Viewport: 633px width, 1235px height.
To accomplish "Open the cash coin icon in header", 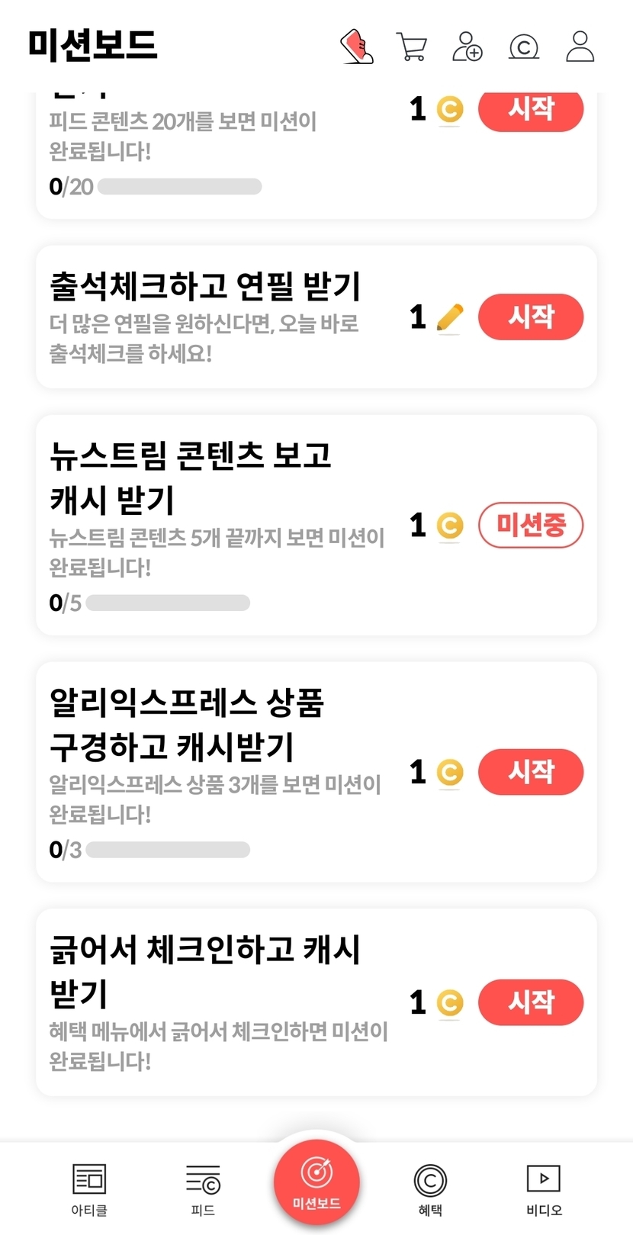I will (524, 47).
